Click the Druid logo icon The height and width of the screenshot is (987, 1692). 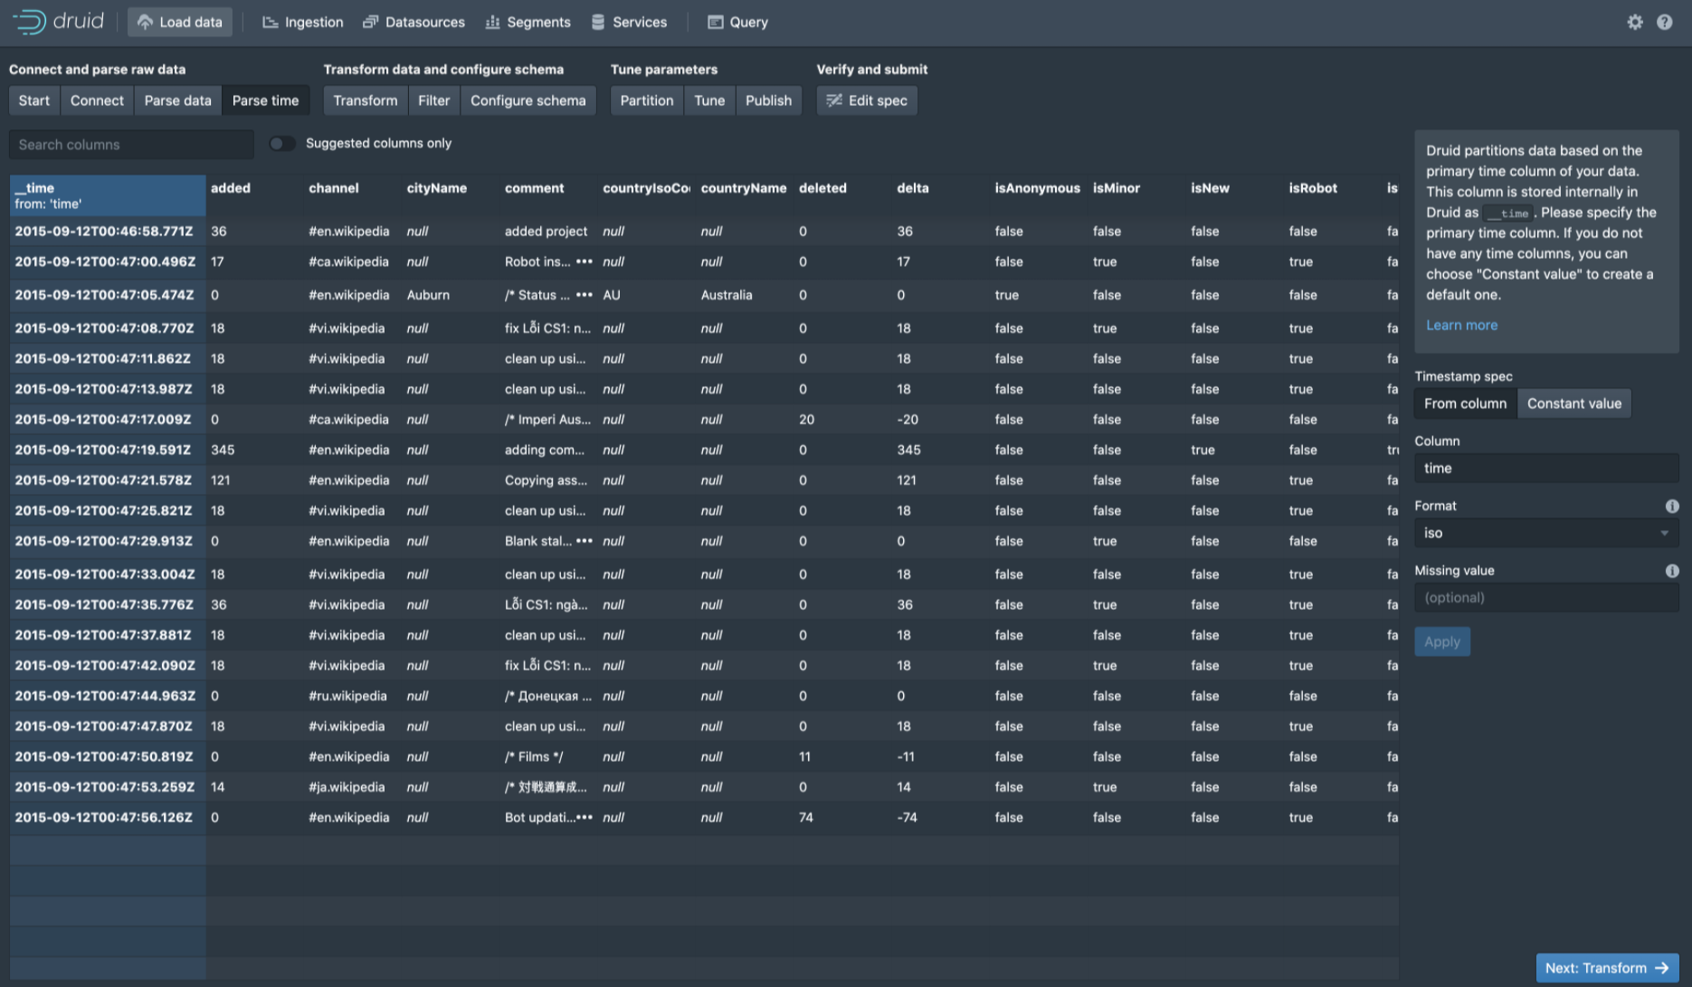point(29,22)
